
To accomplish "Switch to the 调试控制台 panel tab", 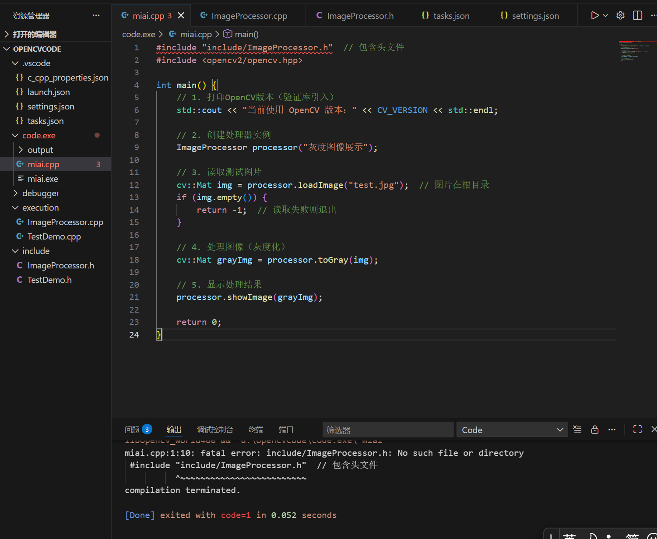I will coord(215,430).
